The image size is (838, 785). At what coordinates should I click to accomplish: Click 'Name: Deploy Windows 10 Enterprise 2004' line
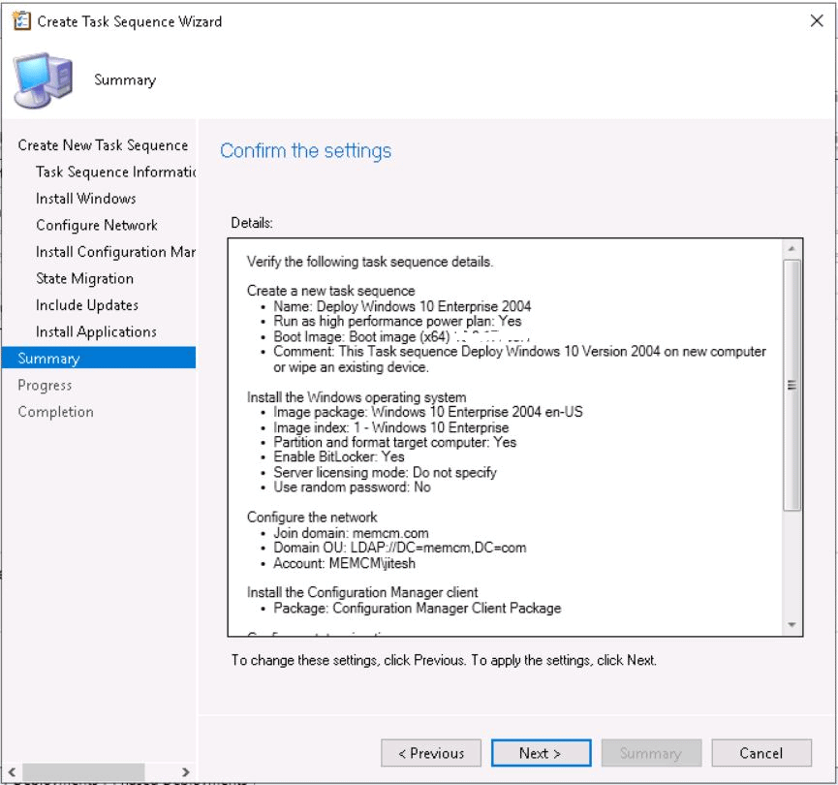(x=402, y=306)
